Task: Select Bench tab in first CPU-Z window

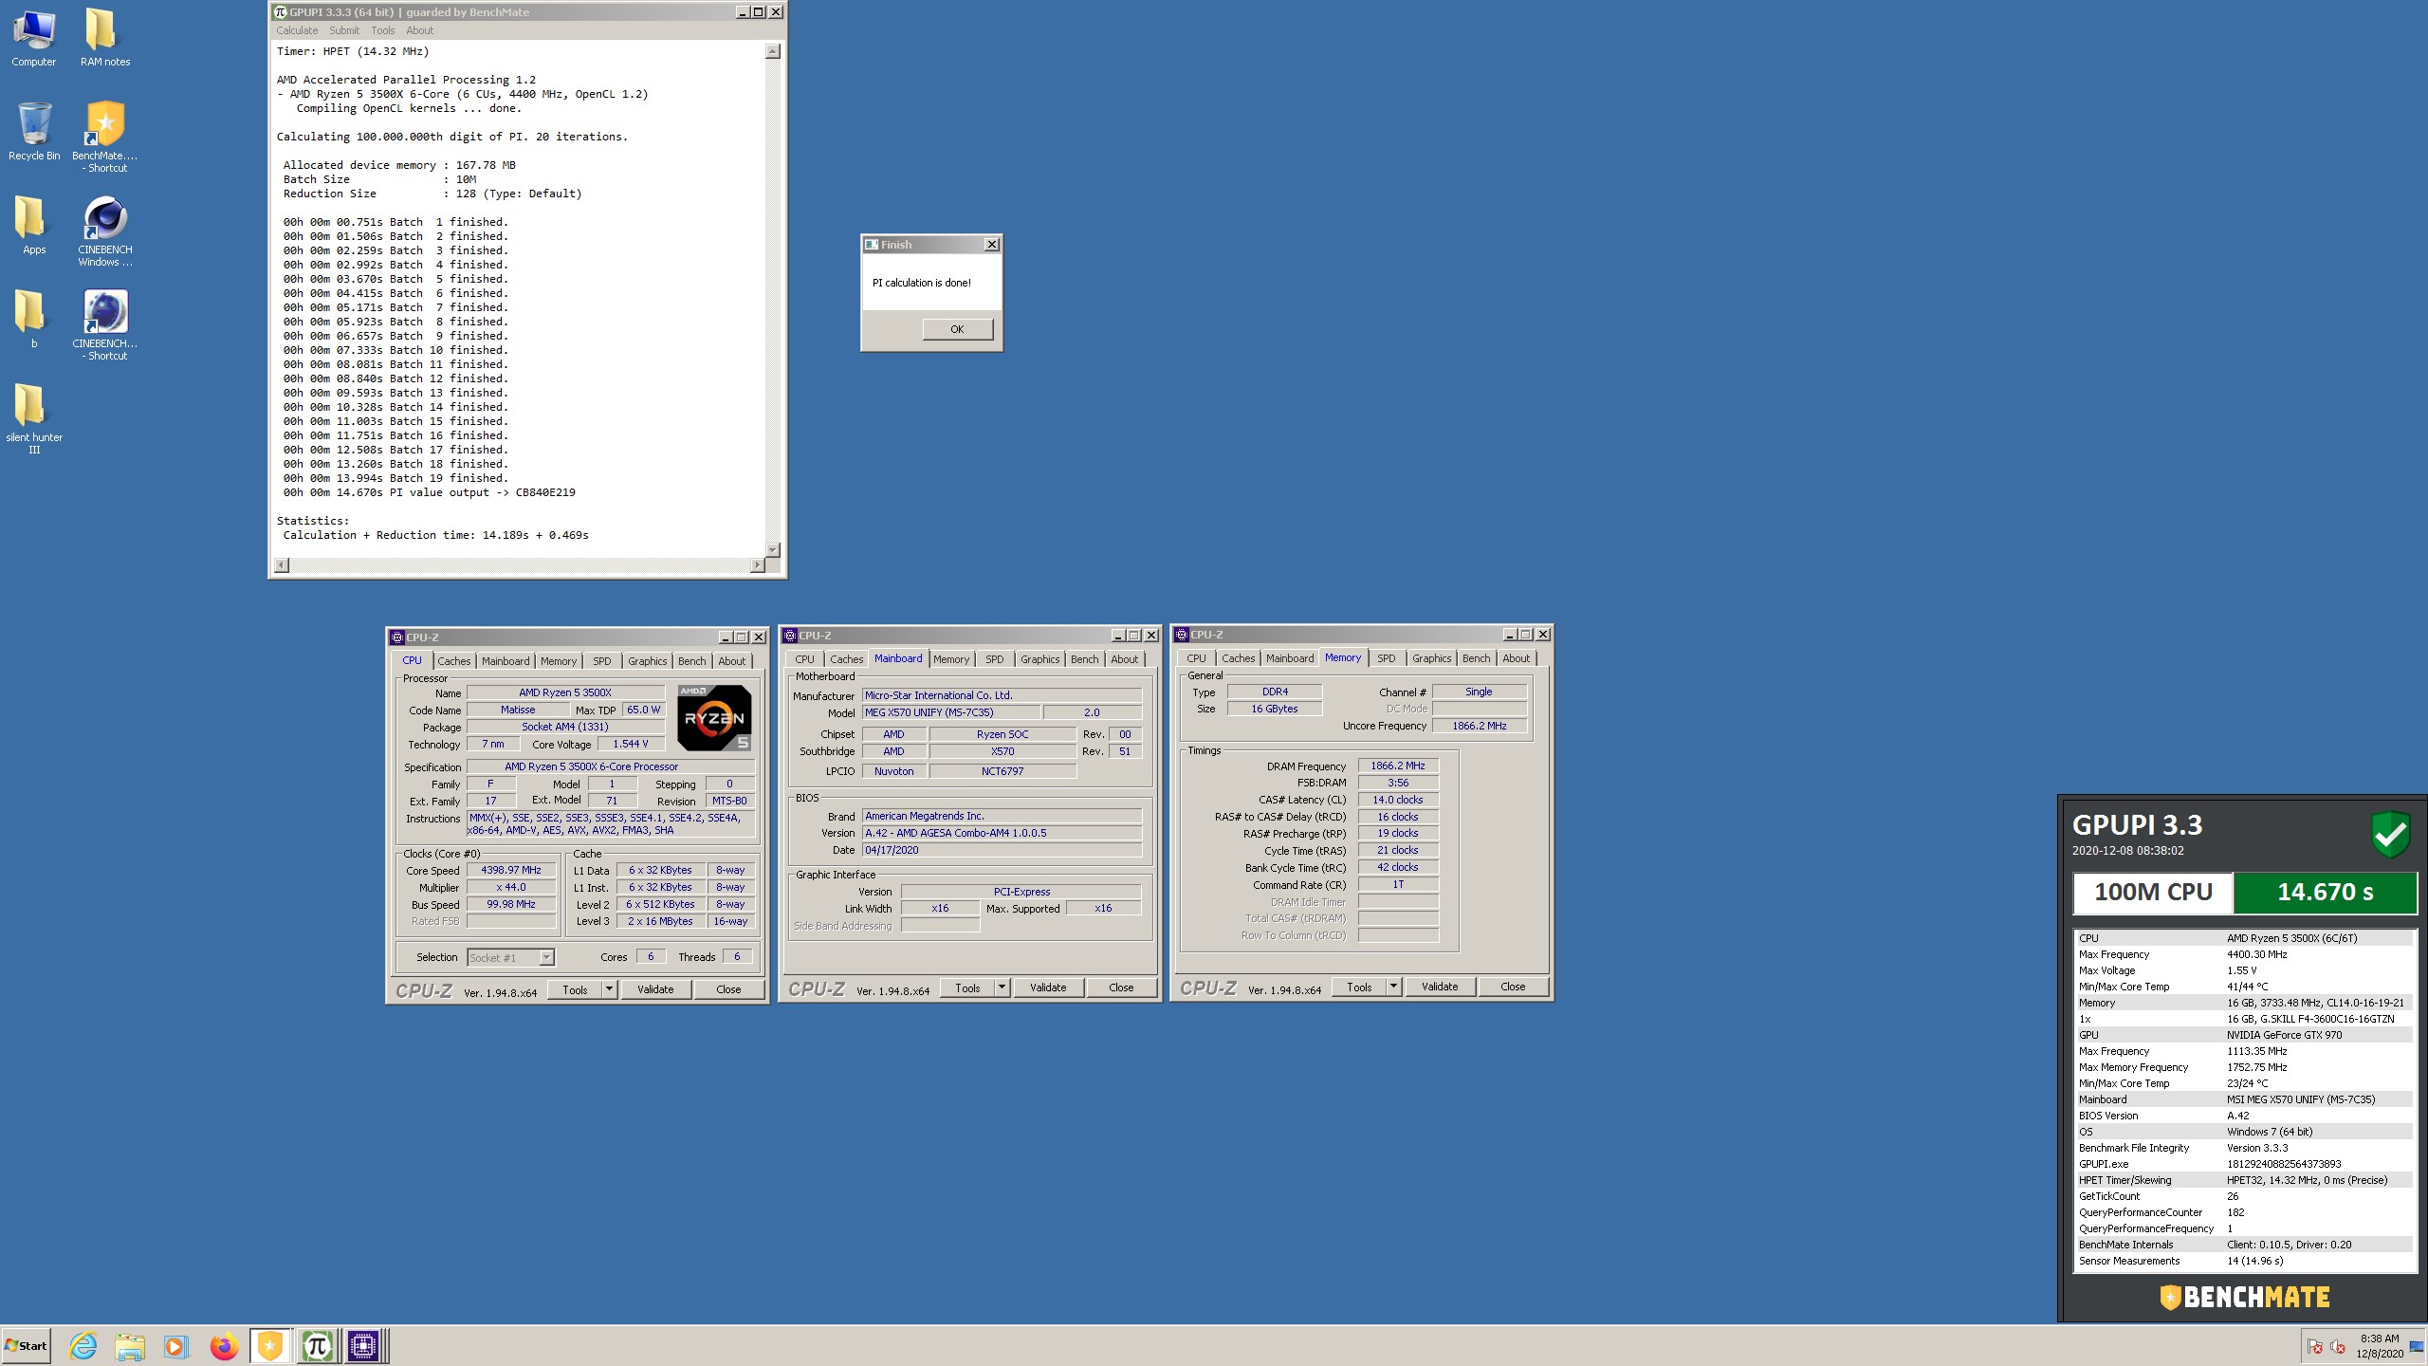Action: [691, 661]
